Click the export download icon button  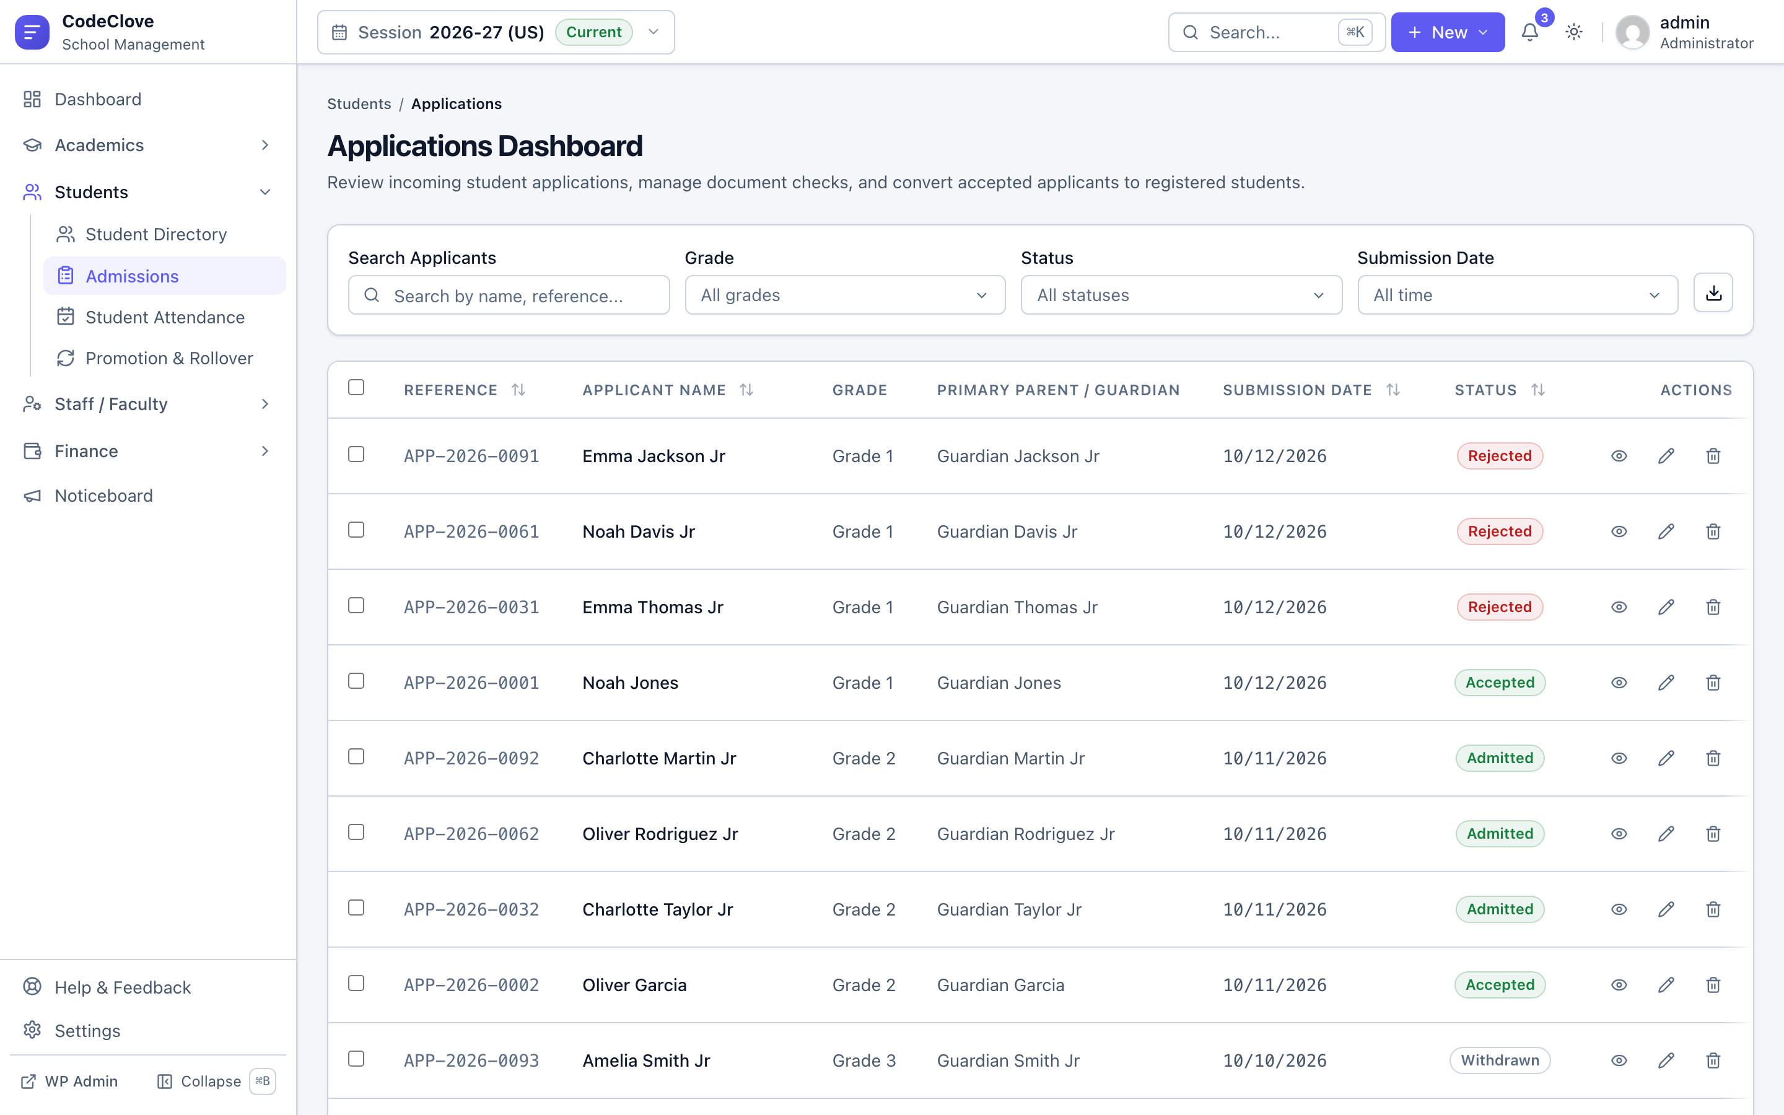[1713, 294]
